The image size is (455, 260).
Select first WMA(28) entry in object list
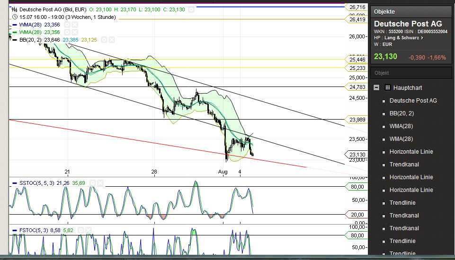point(401,126)
